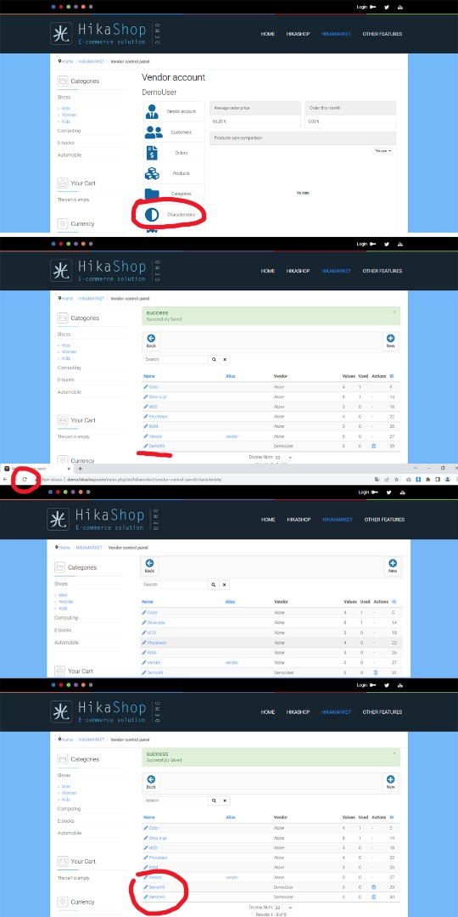Screen dimensions: 458x917
Task: Sort by the Alias column in the bottom screenshot
Action: pos(230,817)
